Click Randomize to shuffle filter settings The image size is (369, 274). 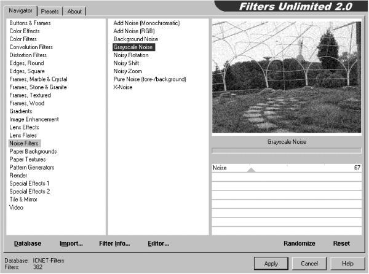pos(300,243)
